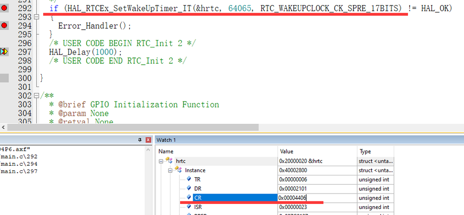Close the command panel with the red X
The height and width of the screenshot is (215, 464).
coord(148,140)
